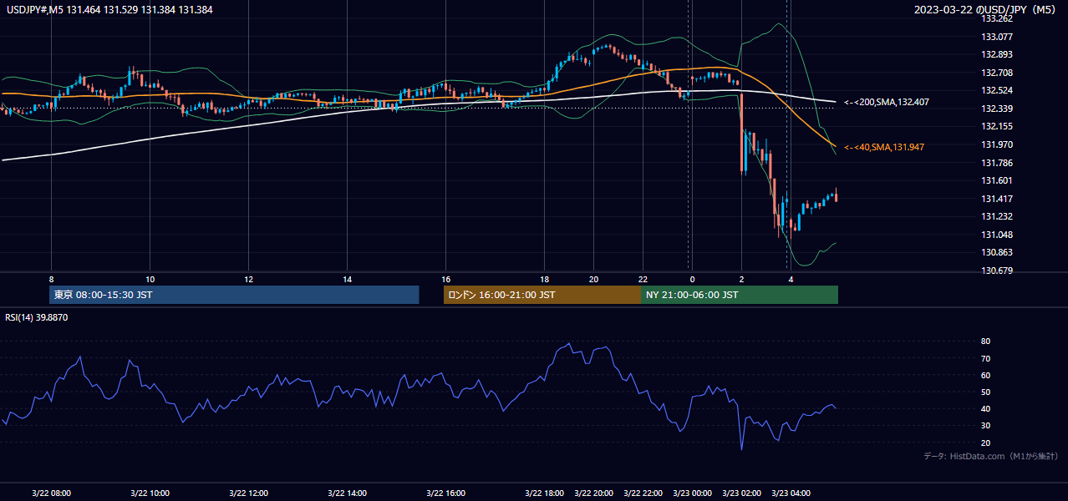Screen dimensions: 1068x501
Task: Click hour label 12 on the chart axis
Action: click(x=248, y=279)
